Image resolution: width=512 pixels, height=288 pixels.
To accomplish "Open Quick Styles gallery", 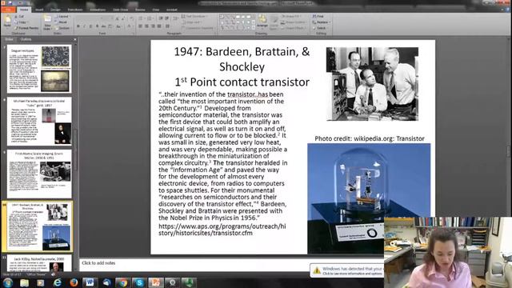I will (x=274, y=22).
